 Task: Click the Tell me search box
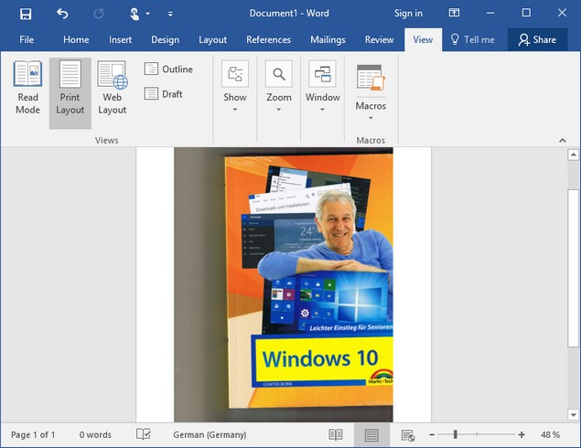[472, 39]
